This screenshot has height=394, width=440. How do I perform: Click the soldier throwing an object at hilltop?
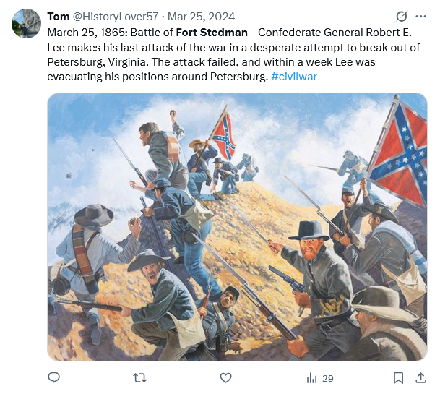(x=165, y=148)
